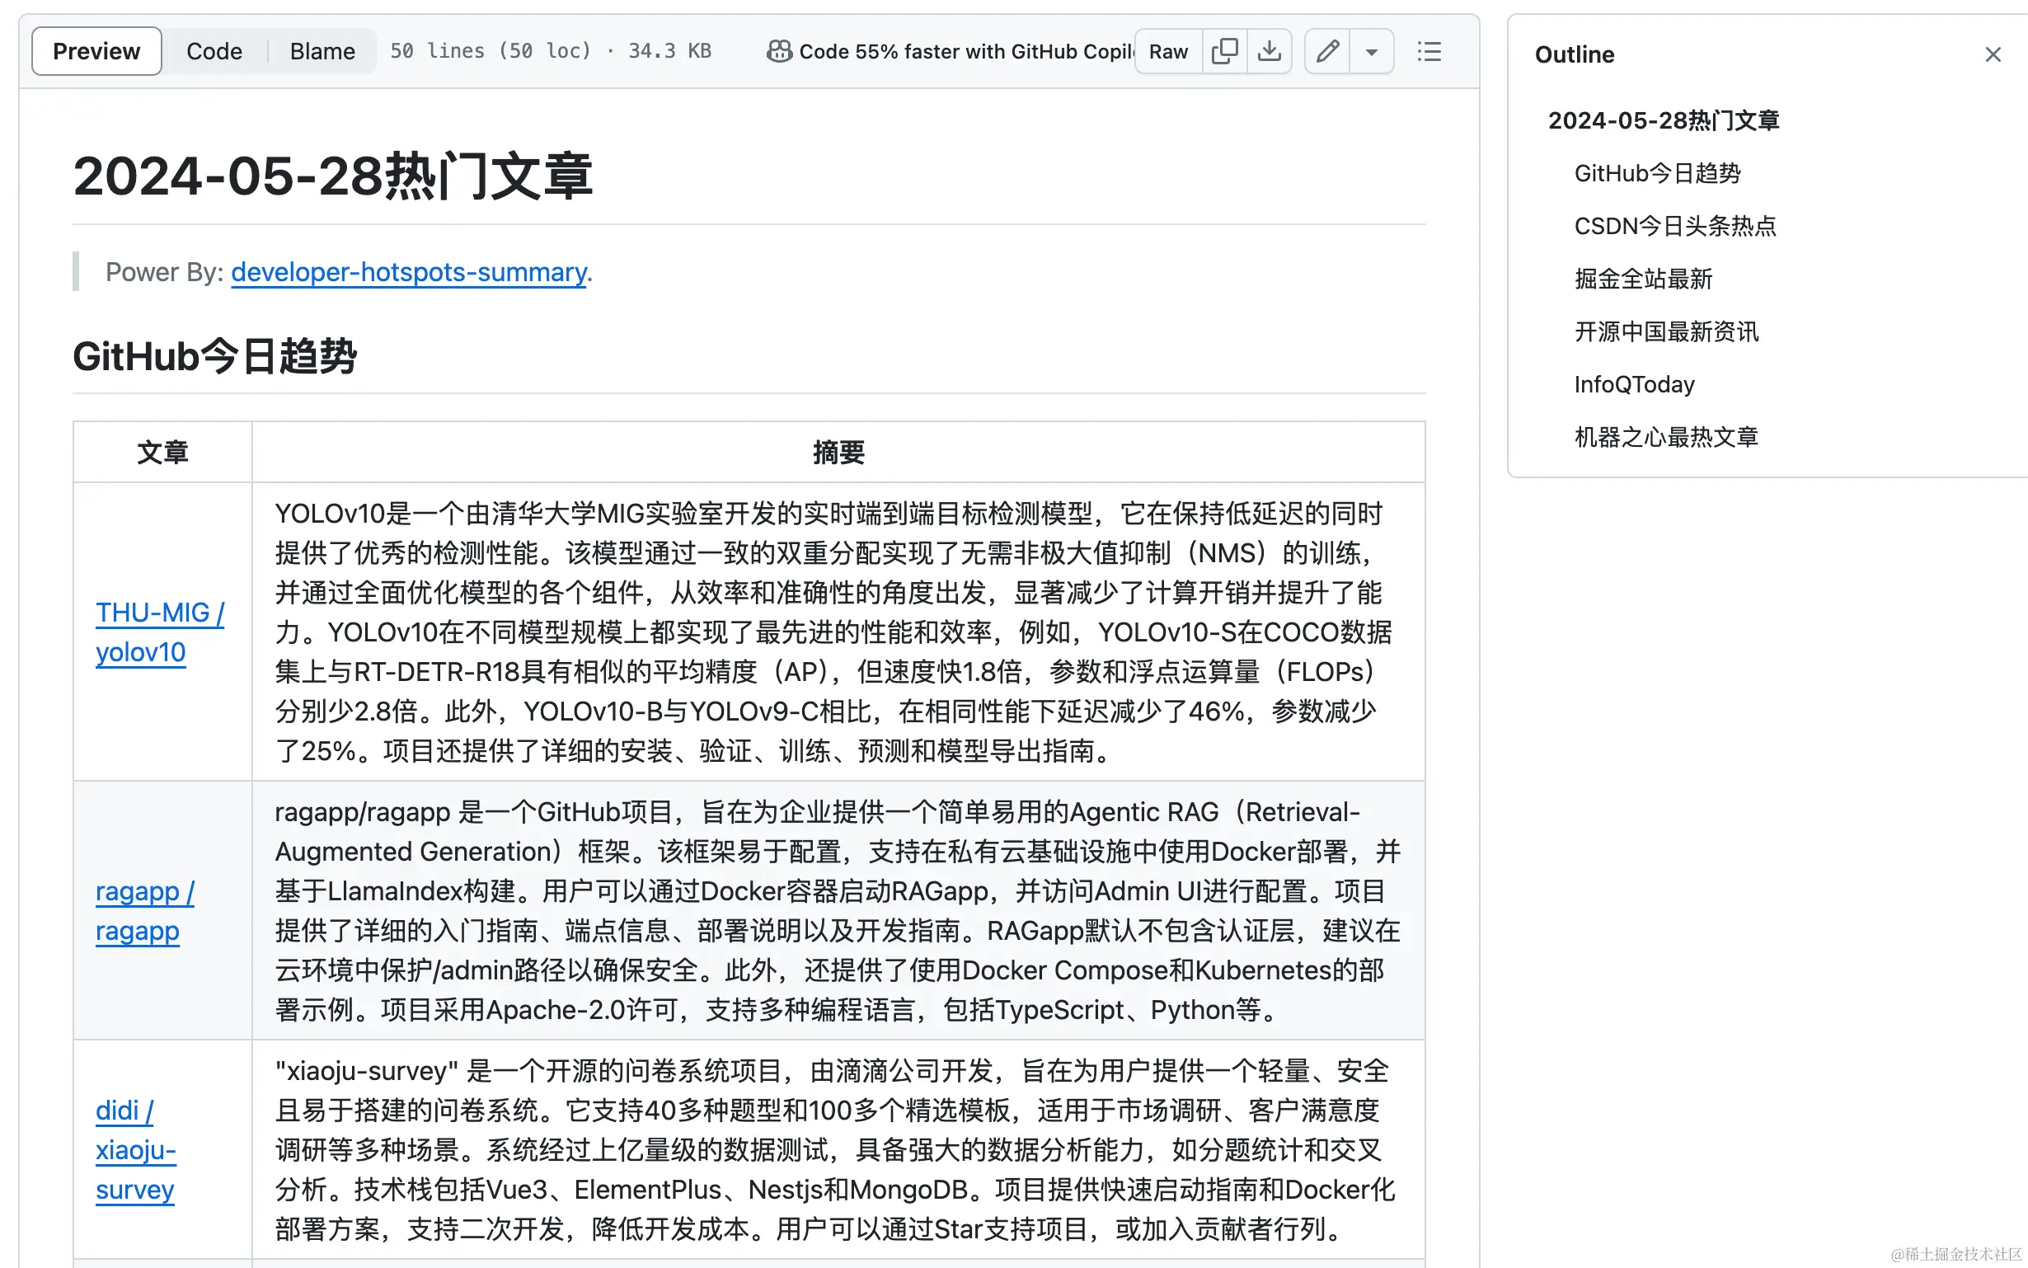2028x1268 pixels.
Task: Edit this file with pencil icon
Action: coord(1327,51)
